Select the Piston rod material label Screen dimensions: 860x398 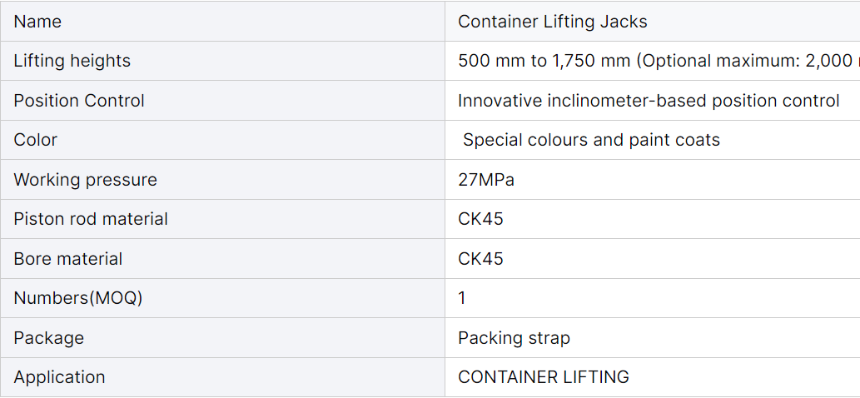(91, 219)
